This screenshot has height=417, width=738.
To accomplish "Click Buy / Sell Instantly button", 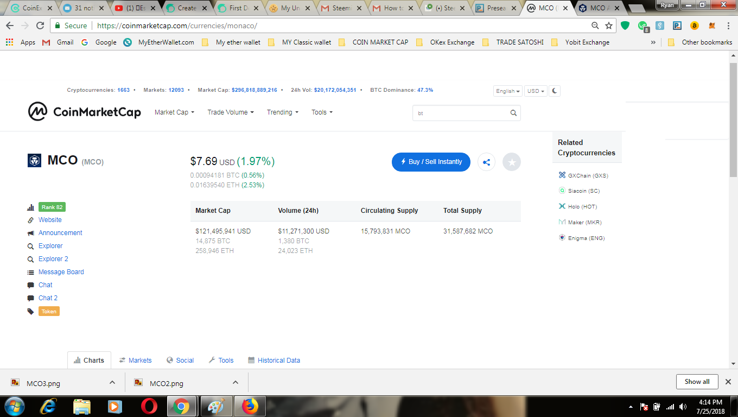I will tap(431, 162).
